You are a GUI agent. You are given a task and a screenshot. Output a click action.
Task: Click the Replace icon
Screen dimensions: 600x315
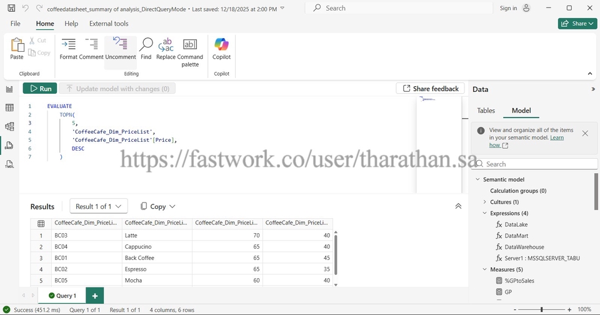pos(166,45)
